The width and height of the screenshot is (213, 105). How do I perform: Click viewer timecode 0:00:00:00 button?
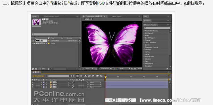tap(105, 69)
